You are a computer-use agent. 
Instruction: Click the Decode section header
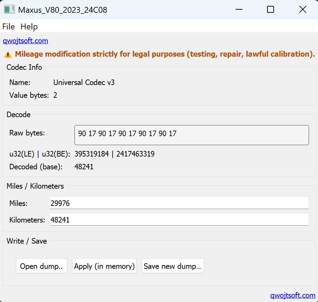pos(18,114)
